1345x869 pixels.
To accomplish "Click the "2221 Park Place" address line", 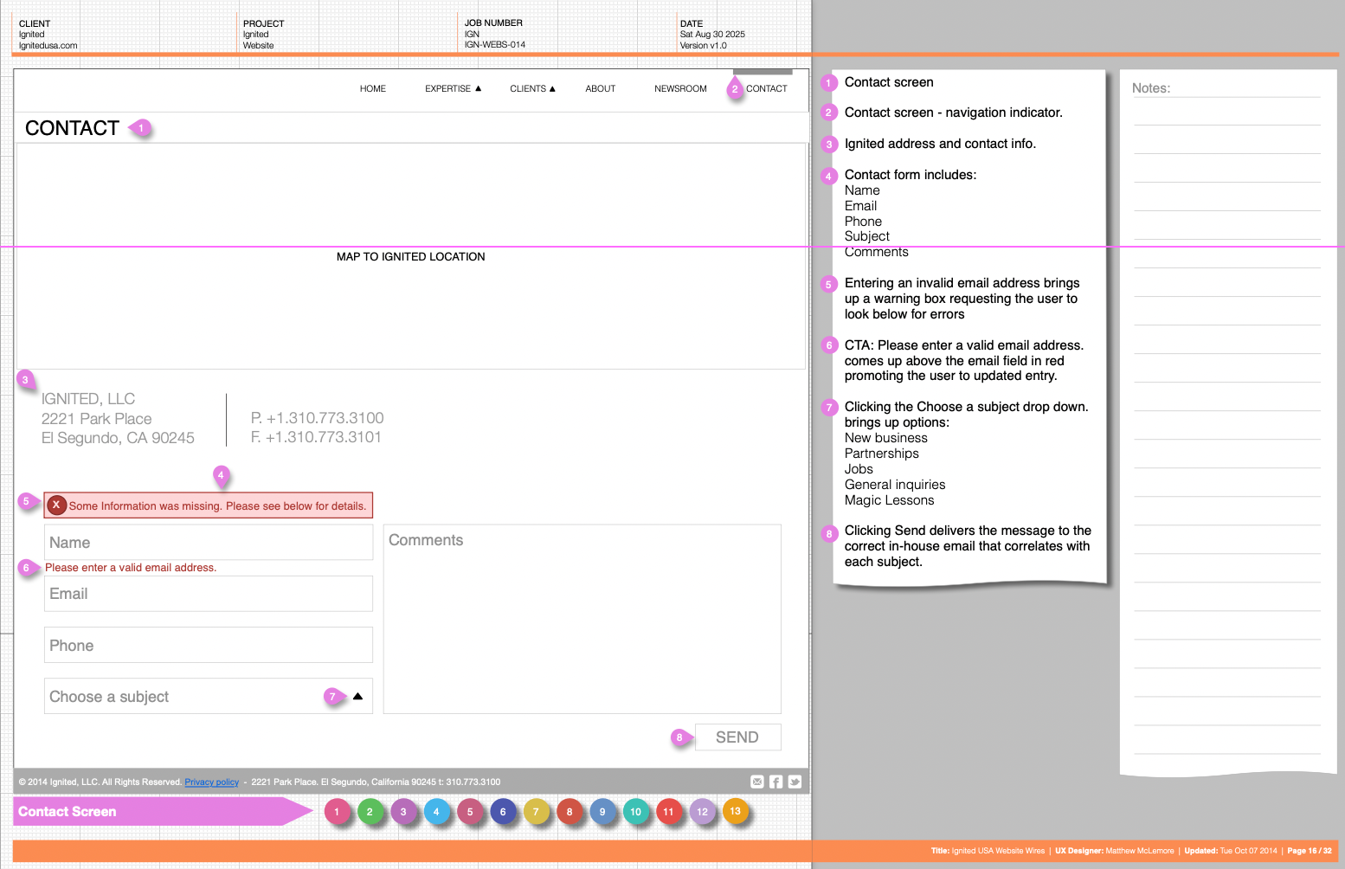I will (x=97, y=419).
